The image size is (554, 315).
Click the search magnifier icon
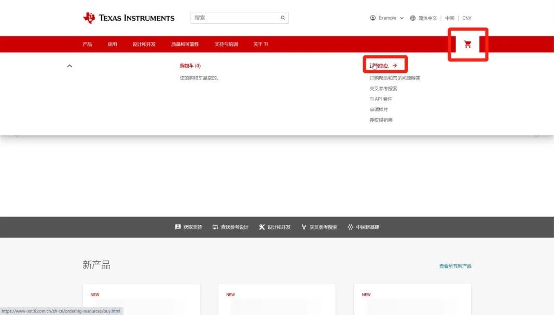(283, 18)
